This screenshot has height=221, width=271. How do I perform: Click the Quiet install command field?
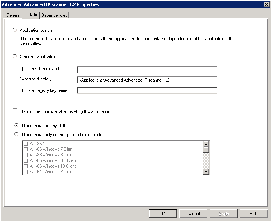coord(147,70)
